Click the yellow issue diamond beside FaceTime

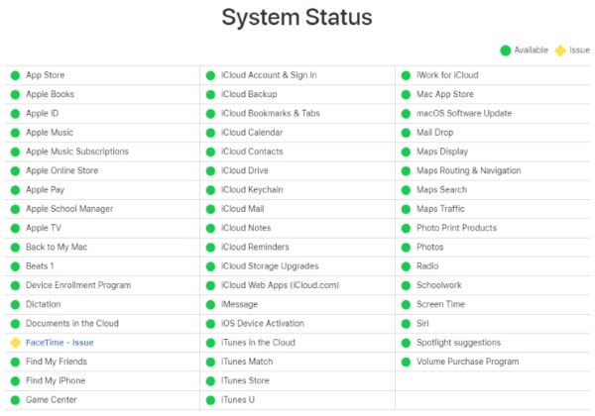[x=16, y=343]
